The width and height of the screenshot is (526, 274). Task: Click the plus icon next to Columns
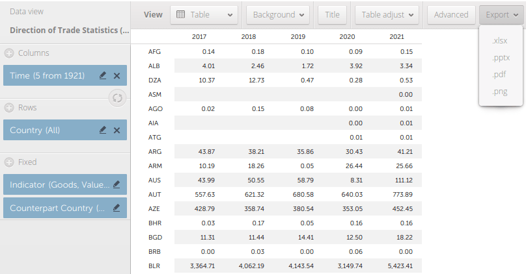point(9,53)
